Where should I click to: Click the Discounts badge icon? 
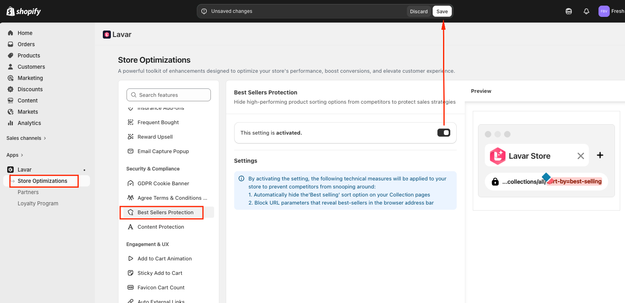10,89
